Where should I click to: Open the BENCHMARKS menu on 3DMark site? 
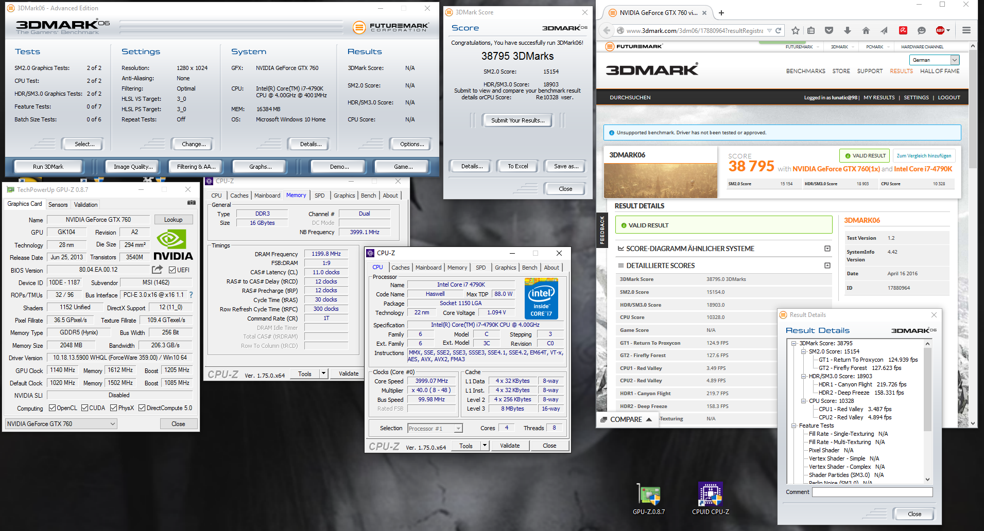[x=805, y=71]
